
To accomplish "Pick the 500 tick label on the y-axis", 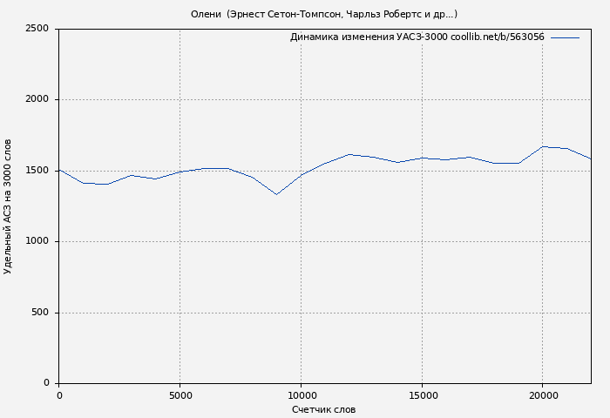I will (x=41, y=313).
